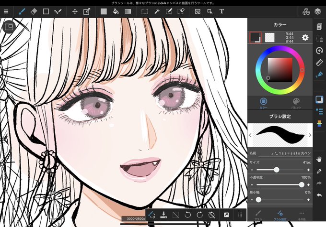Viewport: 326px width, 227px height.
Task: Show previous brush with left chevron
Action: (250, 135)
